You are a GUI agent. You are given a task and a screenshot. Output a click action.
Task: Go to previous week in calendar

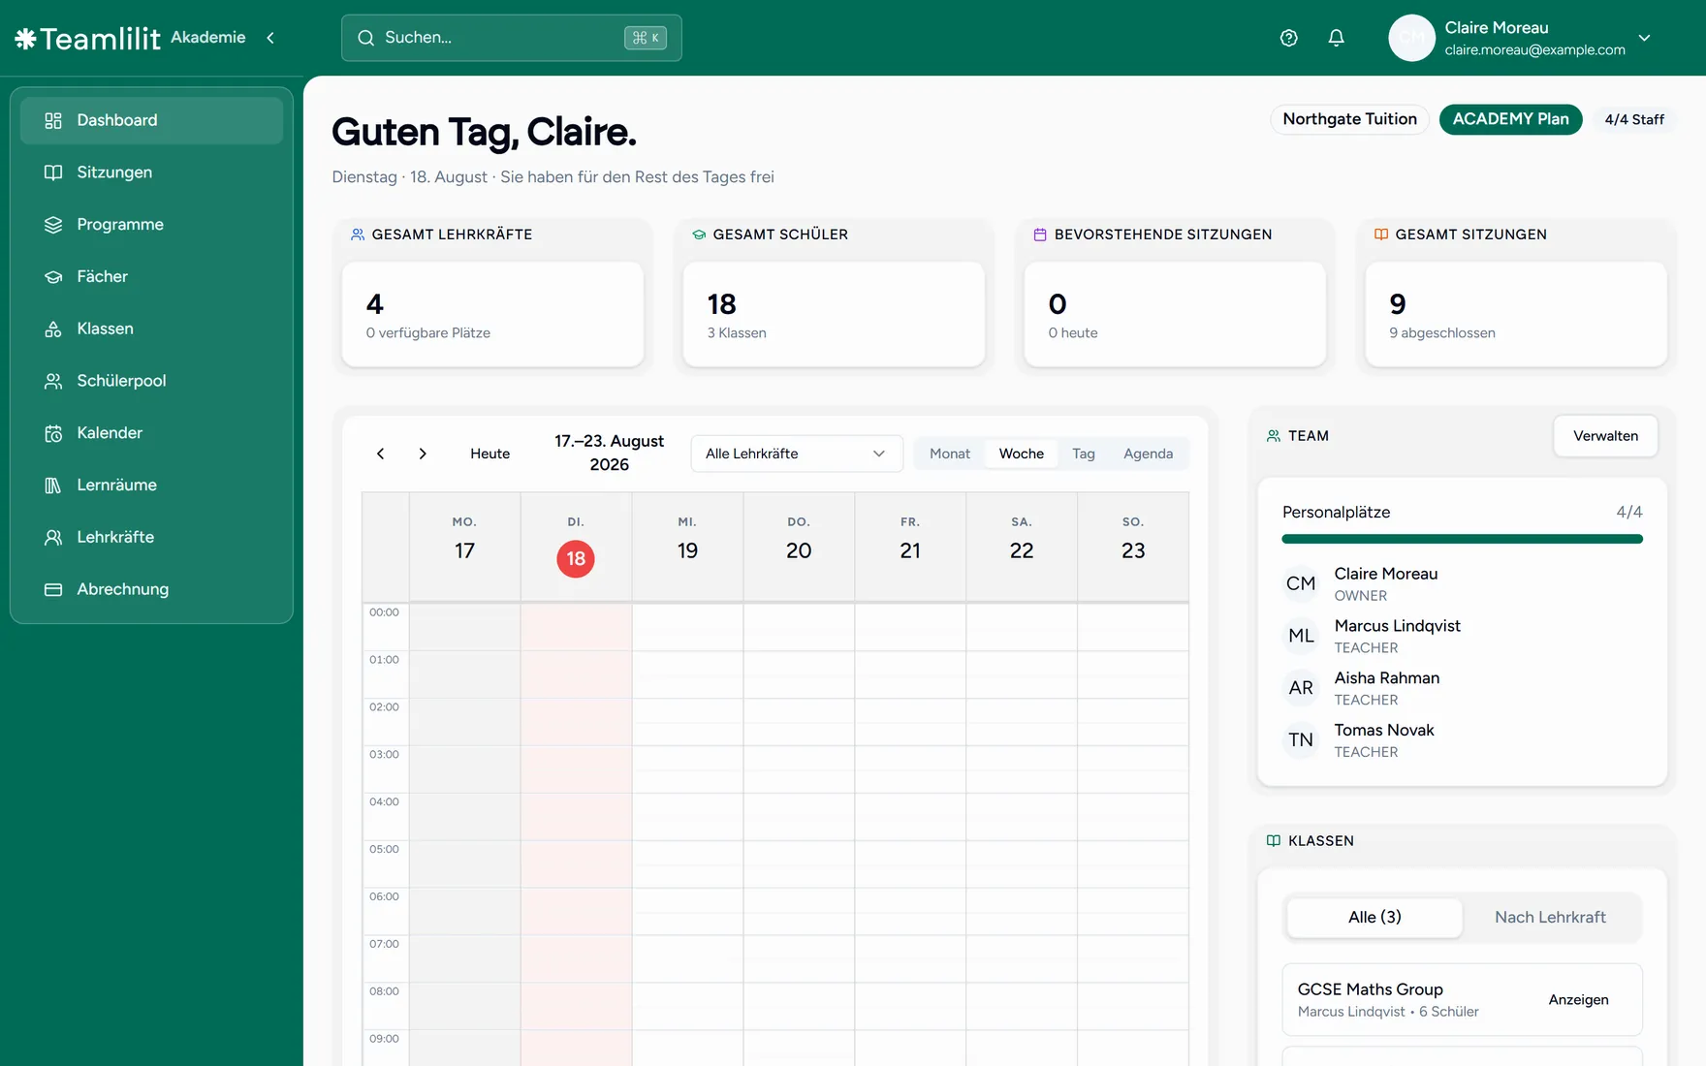[x=380, y=454]
